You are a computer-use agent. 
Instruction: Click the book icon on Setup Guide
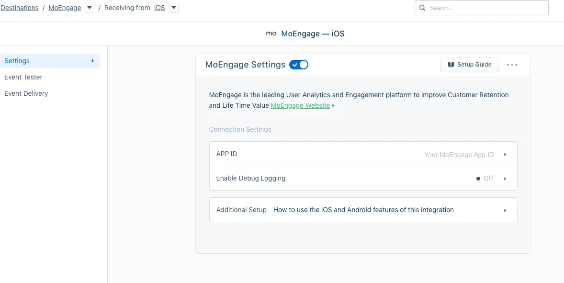click(451, 65)
